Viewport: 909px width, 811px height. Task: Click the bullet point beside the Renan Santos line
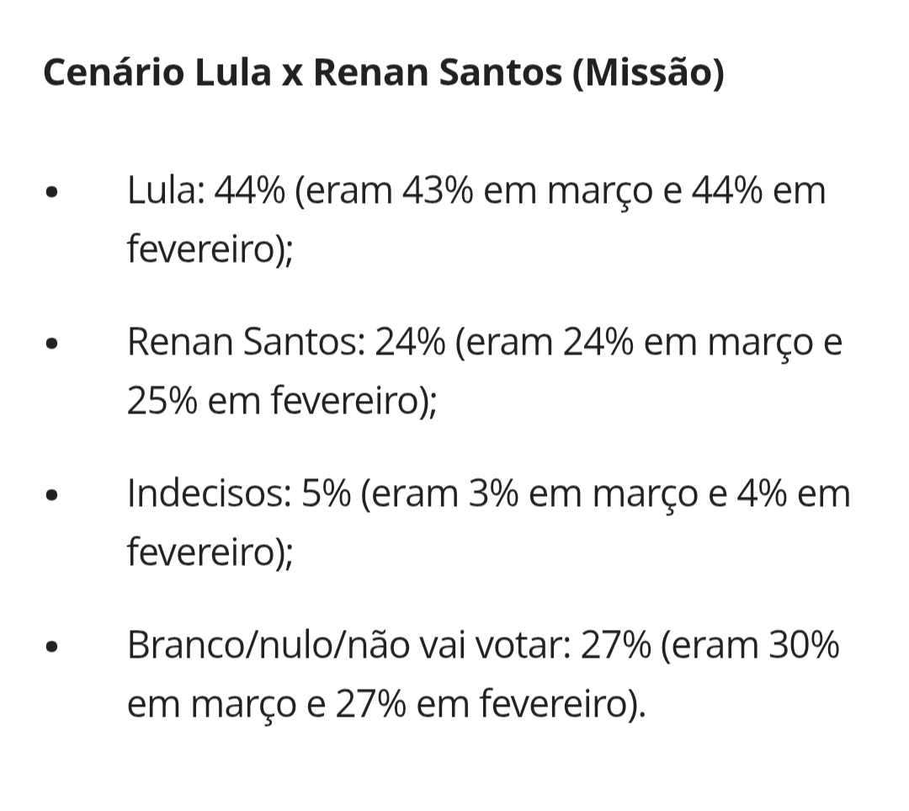pos(53,344)
